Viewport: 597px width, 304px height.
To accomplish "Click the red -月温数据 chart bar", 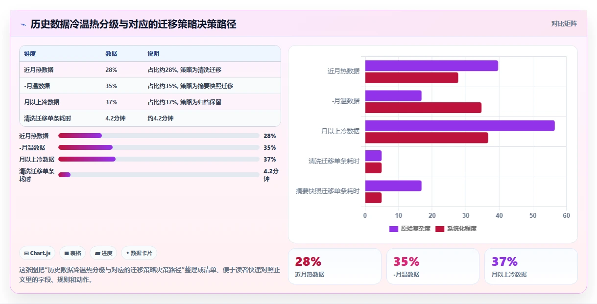I will (x=423, y=108).
